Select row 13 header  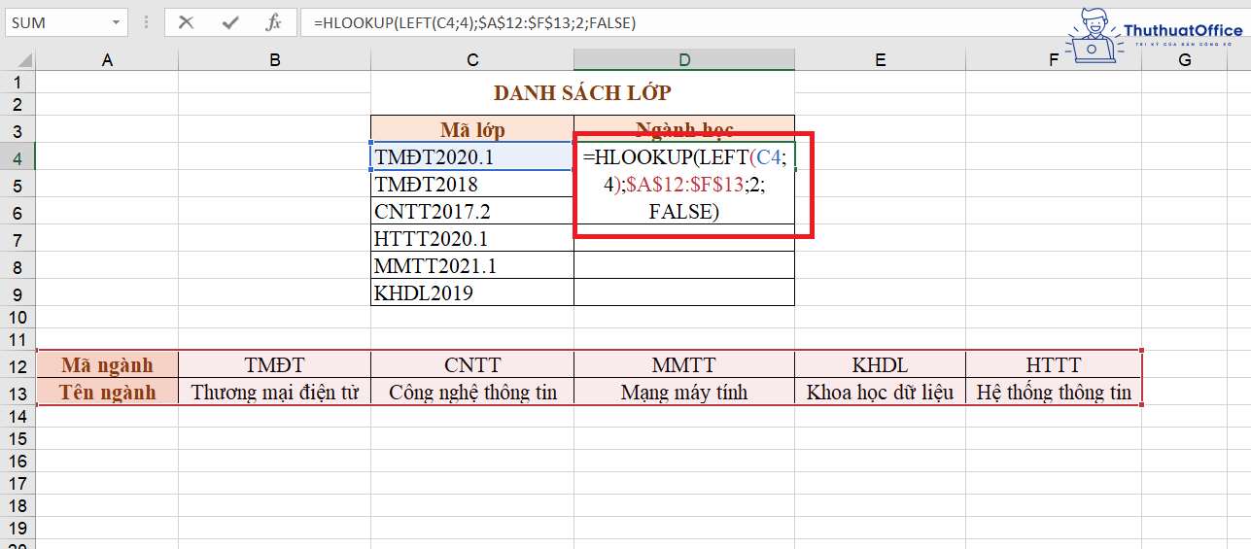[17, 392]
